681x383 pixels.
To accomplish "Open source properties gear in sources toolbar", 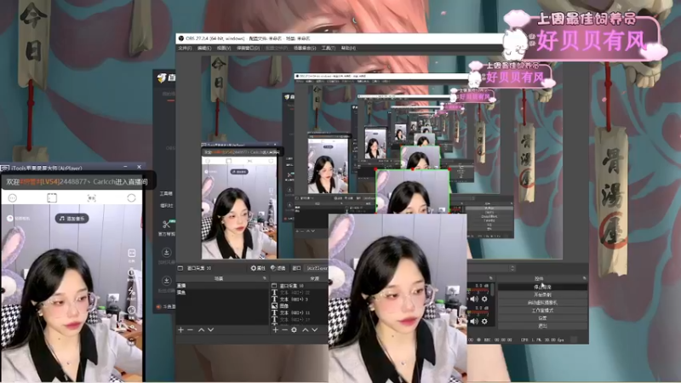I will (294, 330).
